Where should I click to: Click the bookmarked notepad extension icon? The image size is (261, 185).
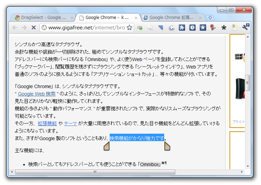coord(234,28)
